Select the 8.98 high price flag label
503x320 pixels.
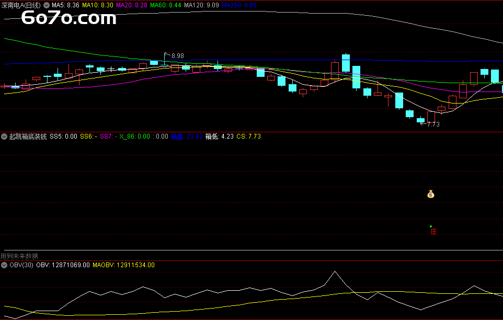[177, 56]
